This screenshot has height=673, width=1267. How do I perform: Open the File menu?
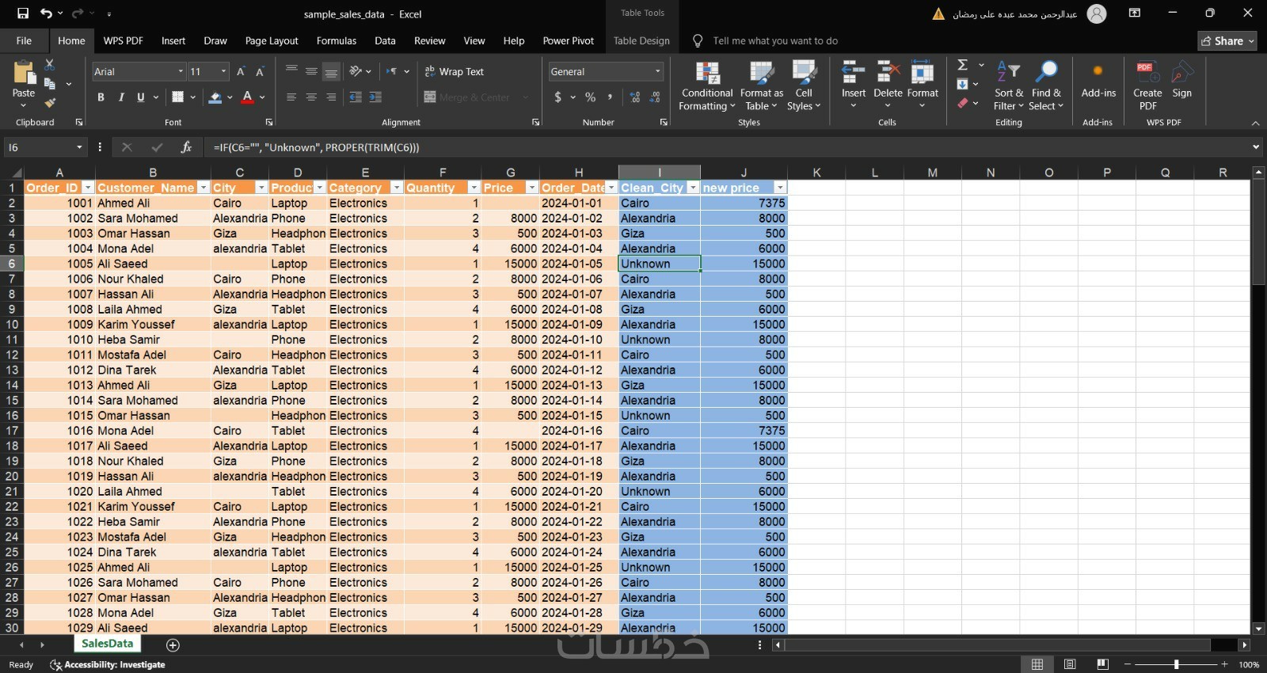coord(24,40)
